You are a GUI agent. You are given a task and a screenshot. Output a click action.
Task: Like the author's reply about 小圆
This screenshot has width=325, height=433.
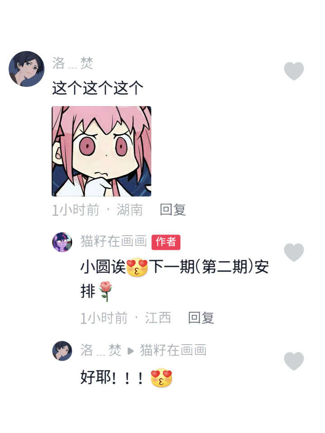coord(294,252)
